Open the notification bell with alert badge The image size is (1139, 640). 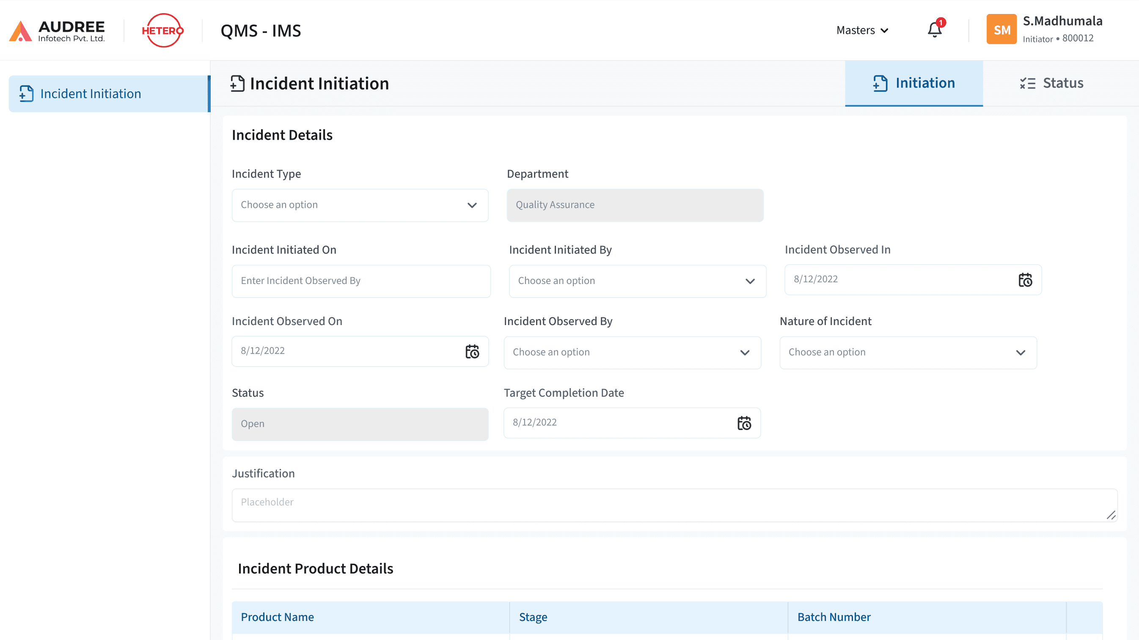click(x=934, y=30)
